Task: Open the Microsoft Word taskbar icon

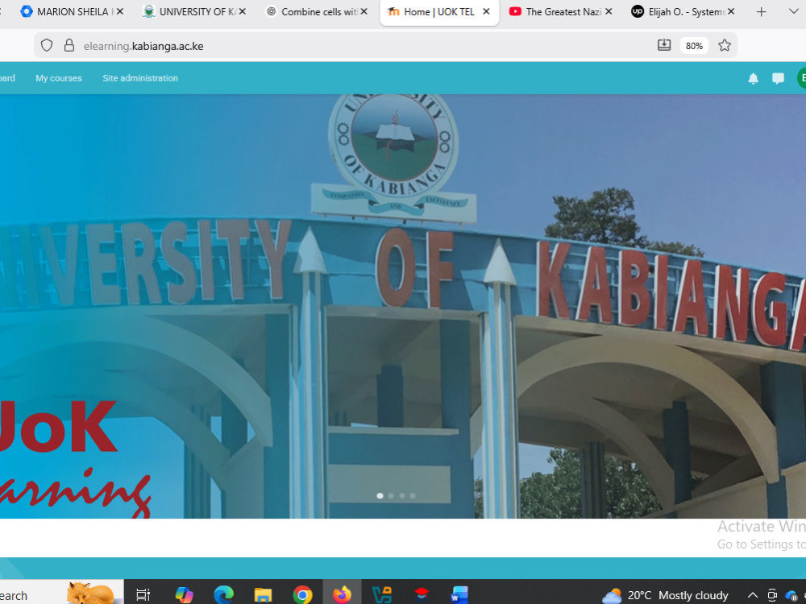Action: 459,595
